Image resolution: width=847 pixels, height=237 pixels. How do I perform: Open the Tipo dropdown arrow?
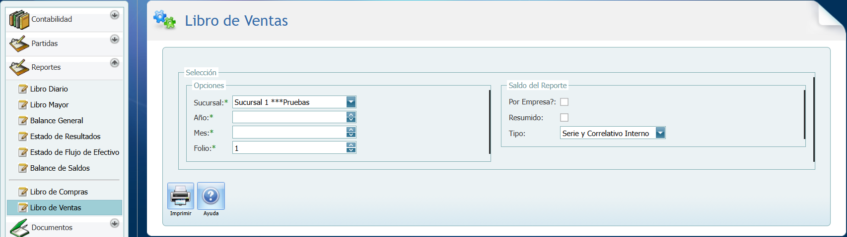point(660,133)
